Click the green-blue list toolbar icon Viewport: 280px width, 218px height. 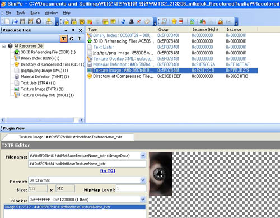(x=192, y=21)
